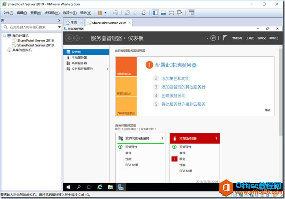This screenshot has height=199, width=285.
Task: Select 所有服务器 in the navigation pane
Action: 86,63
